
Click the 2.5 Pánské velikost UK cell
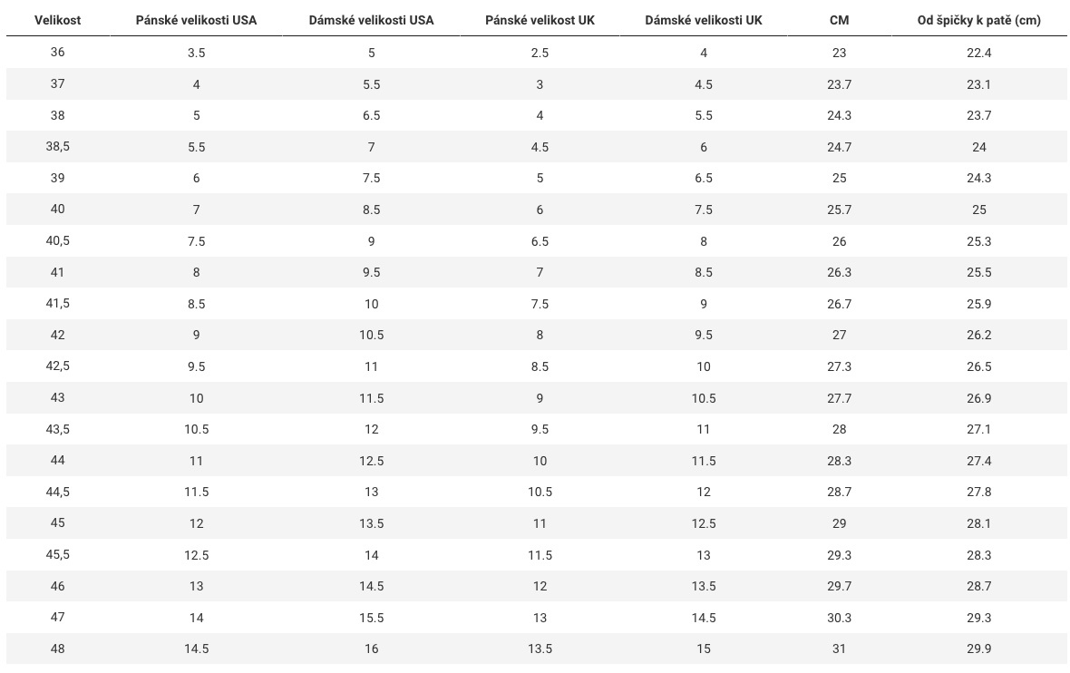pos(540,53)
